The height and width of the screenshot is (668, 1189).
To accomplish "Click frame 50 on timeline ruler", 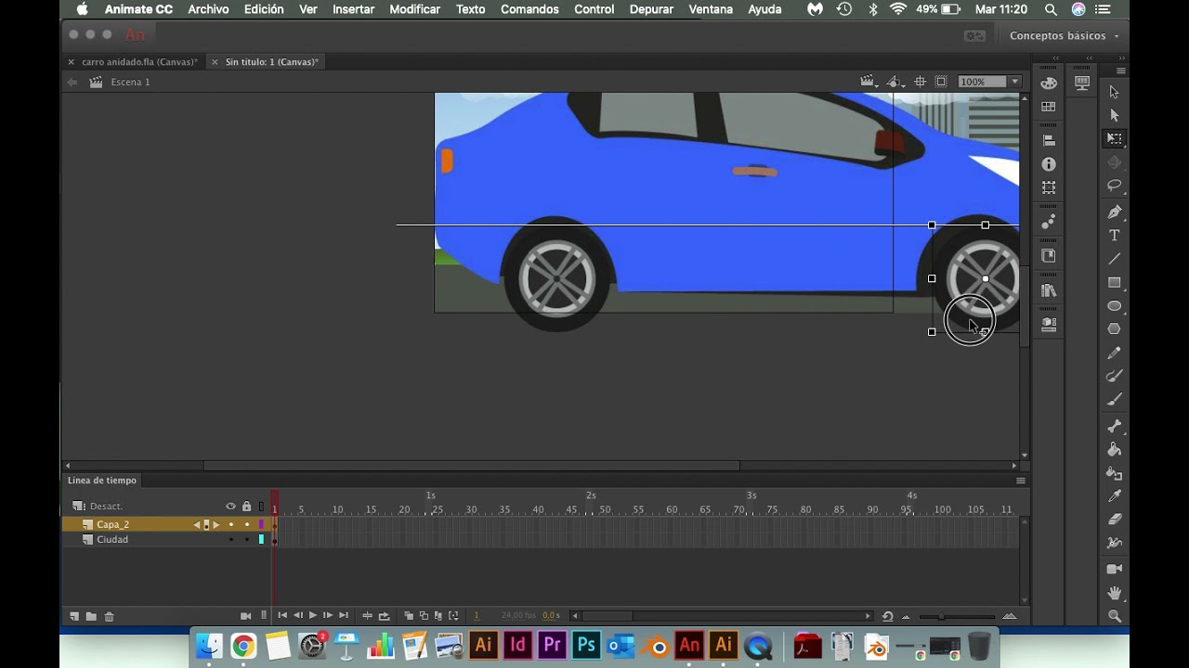I will pyautogui.click(x=606, y=509).
